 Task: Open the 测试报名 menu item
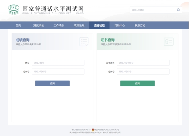pyautogui.click(x=39, y=26)
